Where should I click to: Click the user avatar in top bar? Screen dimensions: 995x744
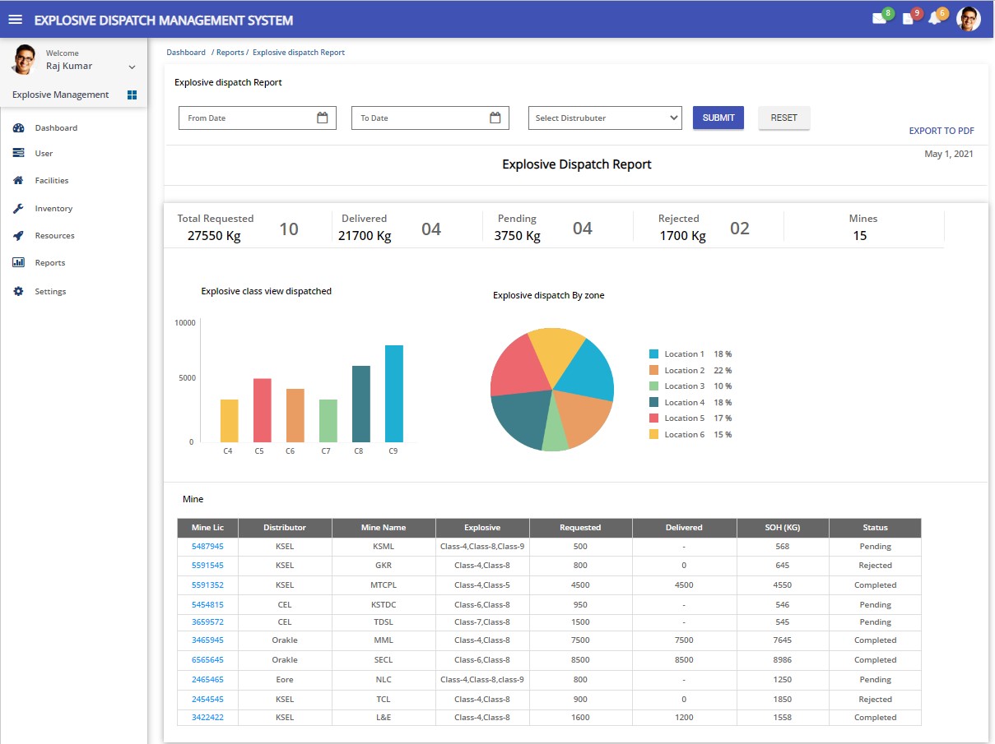coord(968,19)
